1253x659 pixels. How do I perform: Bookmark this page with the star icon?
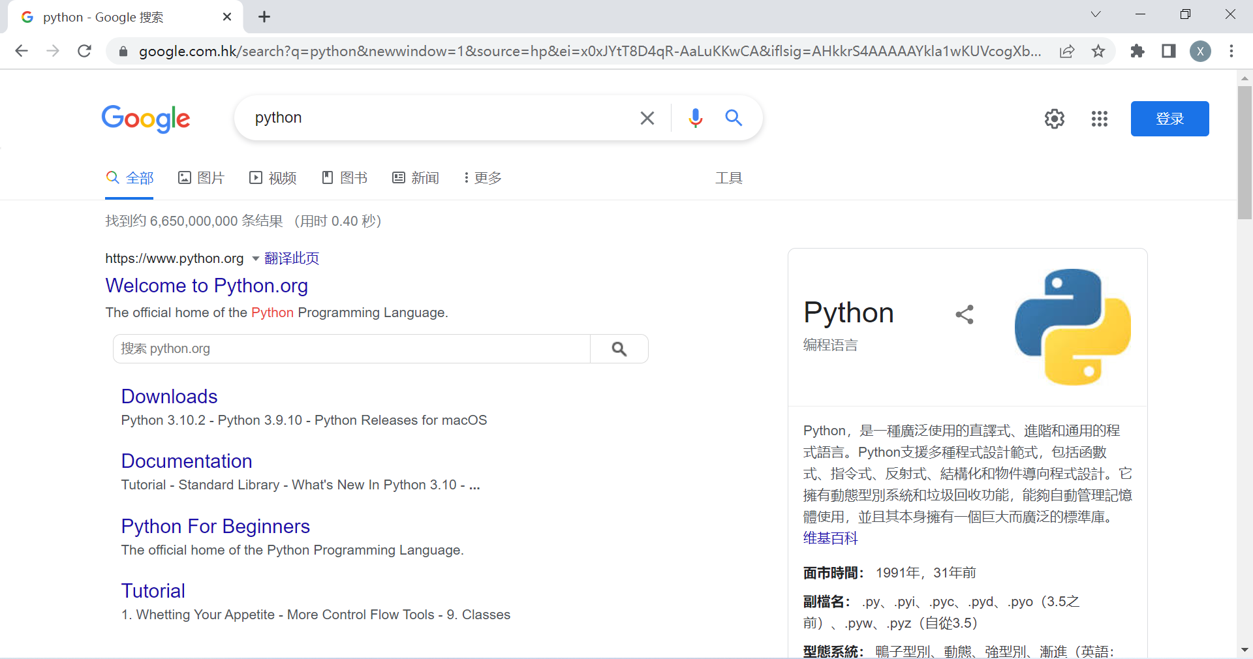click(1098, 51)
